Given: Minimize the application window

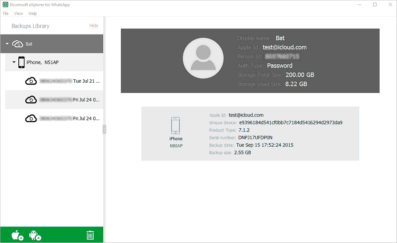Looking at the screenshot, I should 359,4.
